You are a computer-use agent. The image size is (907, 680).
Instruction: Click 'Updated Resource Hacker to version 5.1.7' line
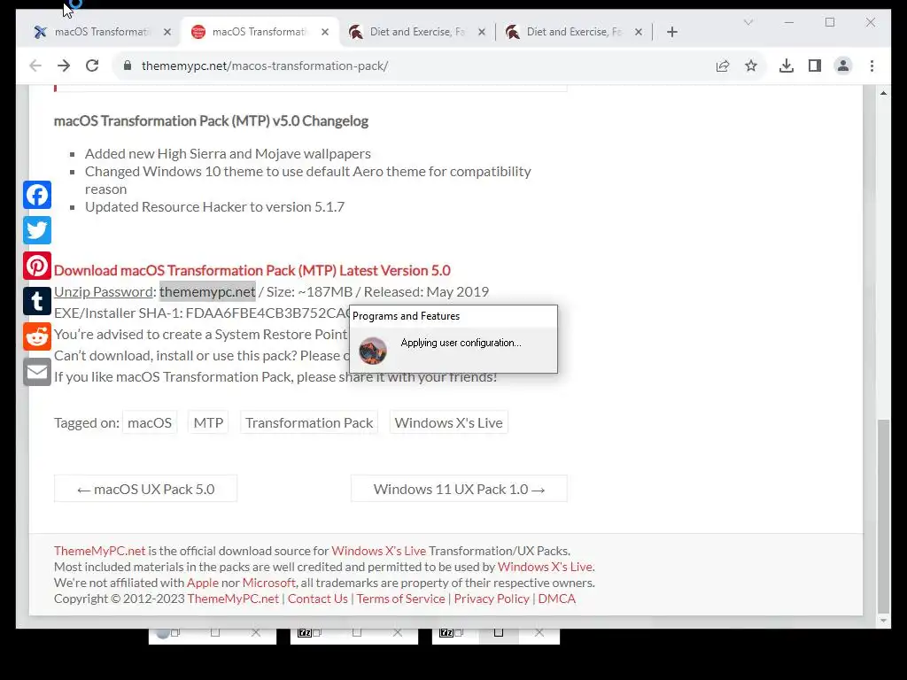tap(214, 207)
